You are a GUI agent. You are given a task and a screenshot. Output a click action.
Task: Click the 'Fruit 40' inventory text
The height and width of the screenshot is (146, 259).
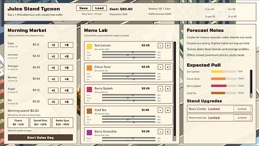click(232, 16)
